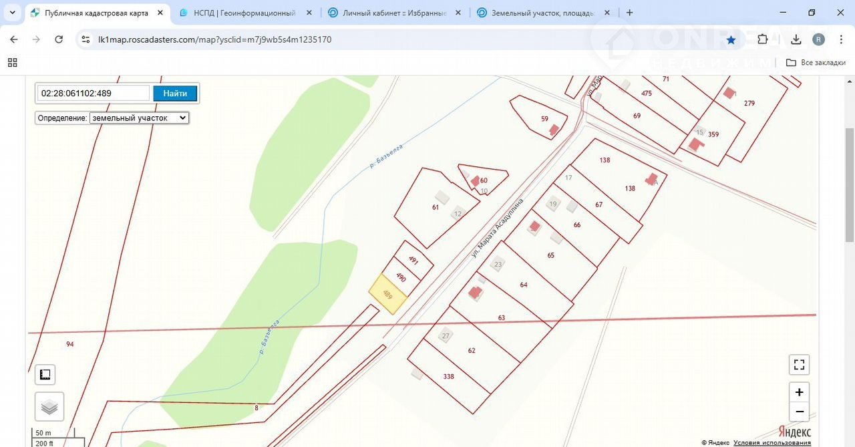Zoom in on the map
Viewport: 855px width, 447px height.
coord(799,392)
